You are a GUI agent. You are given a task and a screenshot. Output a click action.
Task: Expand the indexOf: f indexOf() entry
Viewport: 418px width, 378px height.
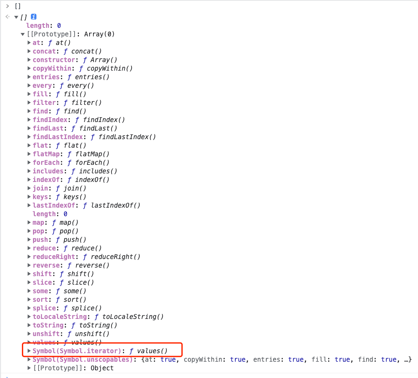(29, 179)
